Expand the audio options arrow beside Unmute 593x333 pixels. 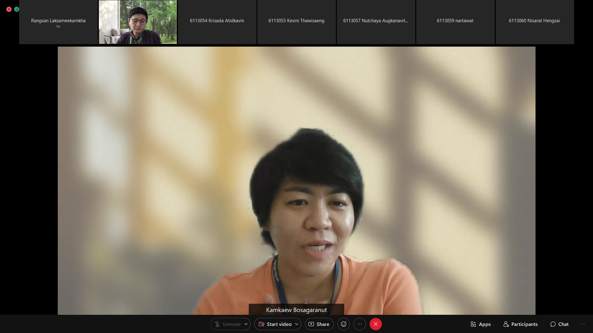click(x=246, y=324)
